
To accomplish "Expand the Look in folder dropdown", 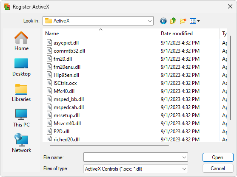I will (x=150, y=21).
